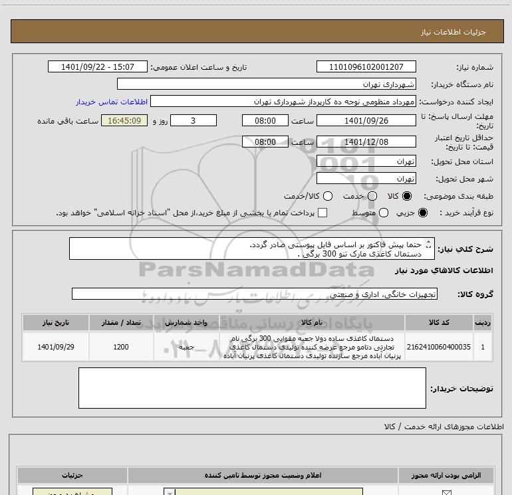
Task: Select the جزیی purchase type radio
Action: [x=423, y=213]
